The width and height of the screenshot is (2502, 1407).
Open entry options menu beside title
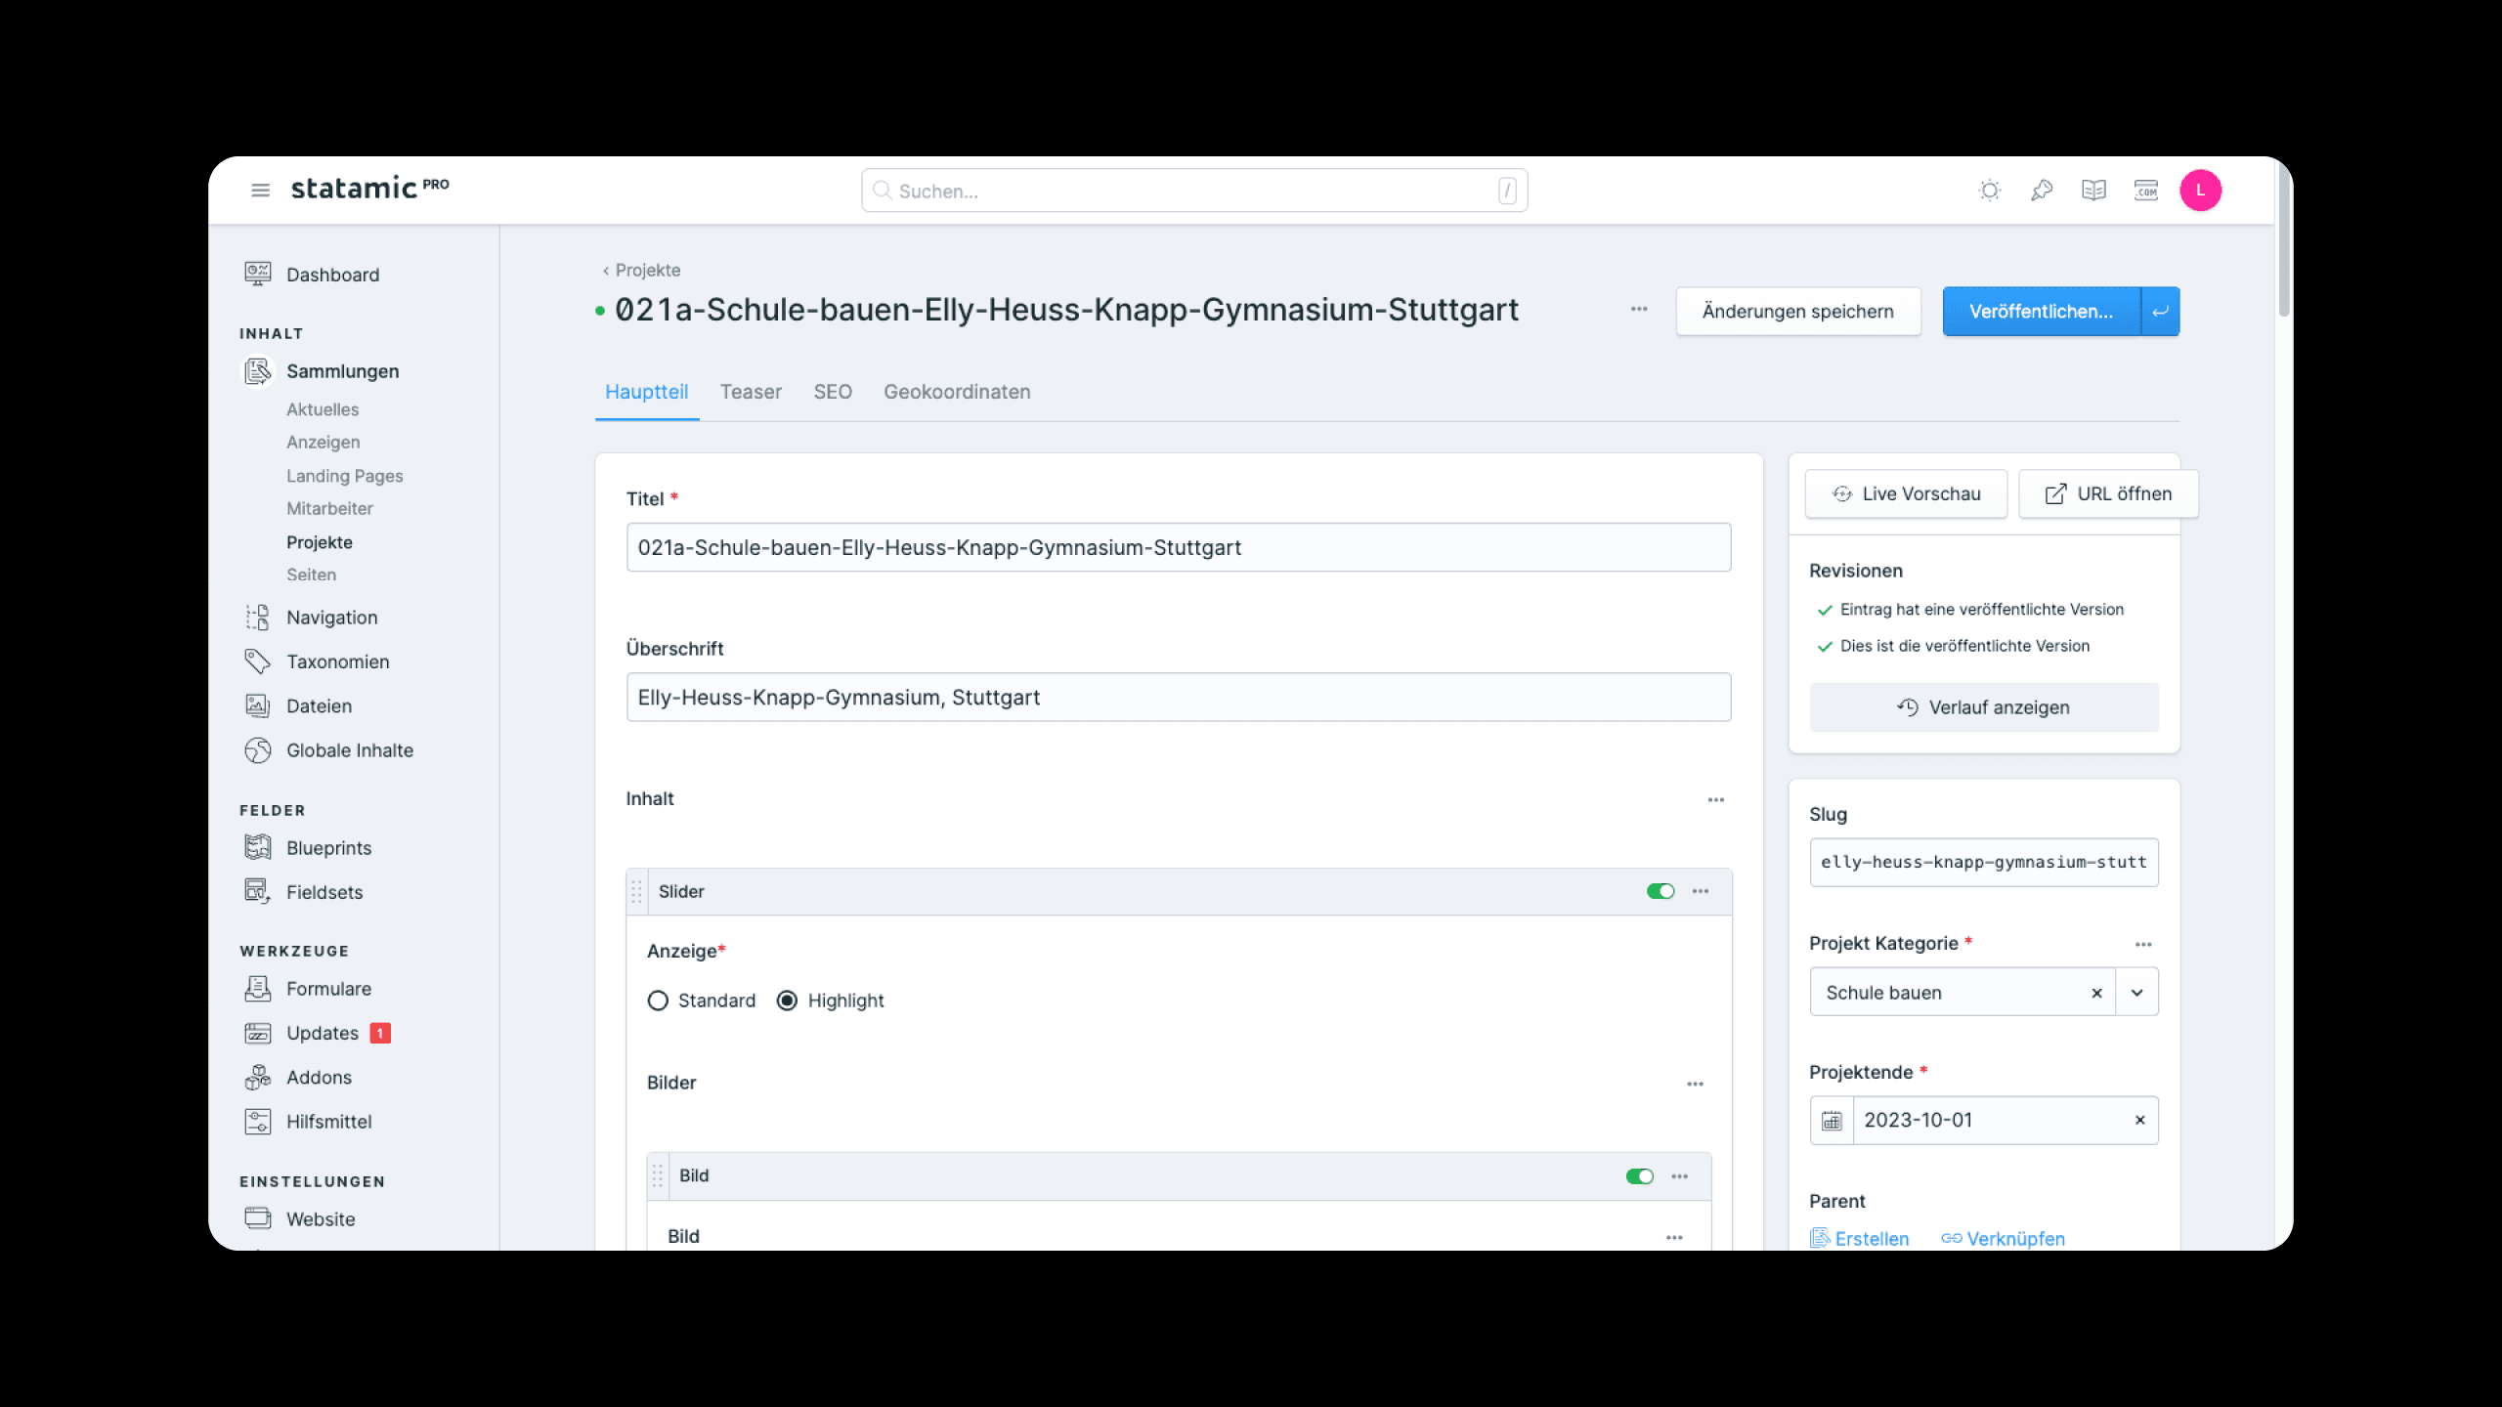pyautogui.click(x=1639, y=310)
